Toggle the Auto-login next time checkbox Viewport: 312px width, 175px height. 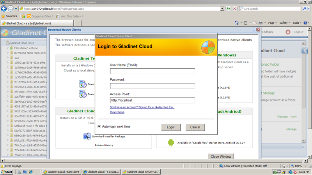[x=99, y=126]
